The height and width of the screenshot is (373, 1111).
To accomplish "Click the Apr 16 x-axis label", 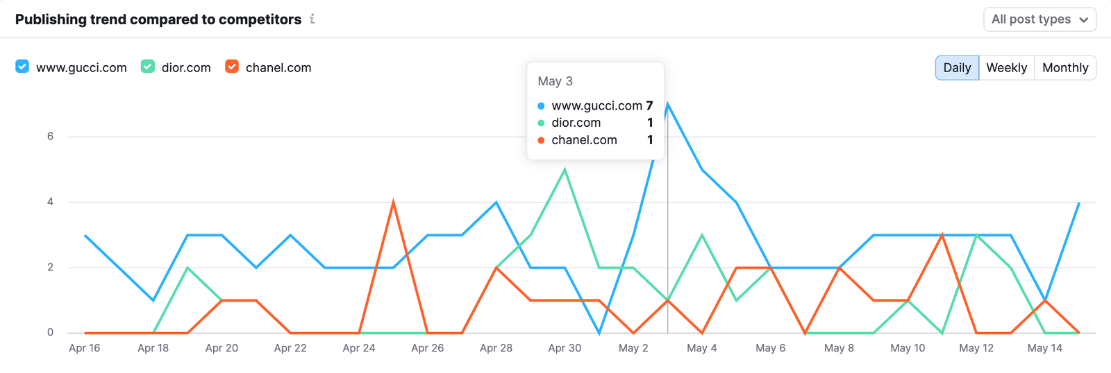I will point(85,348).
